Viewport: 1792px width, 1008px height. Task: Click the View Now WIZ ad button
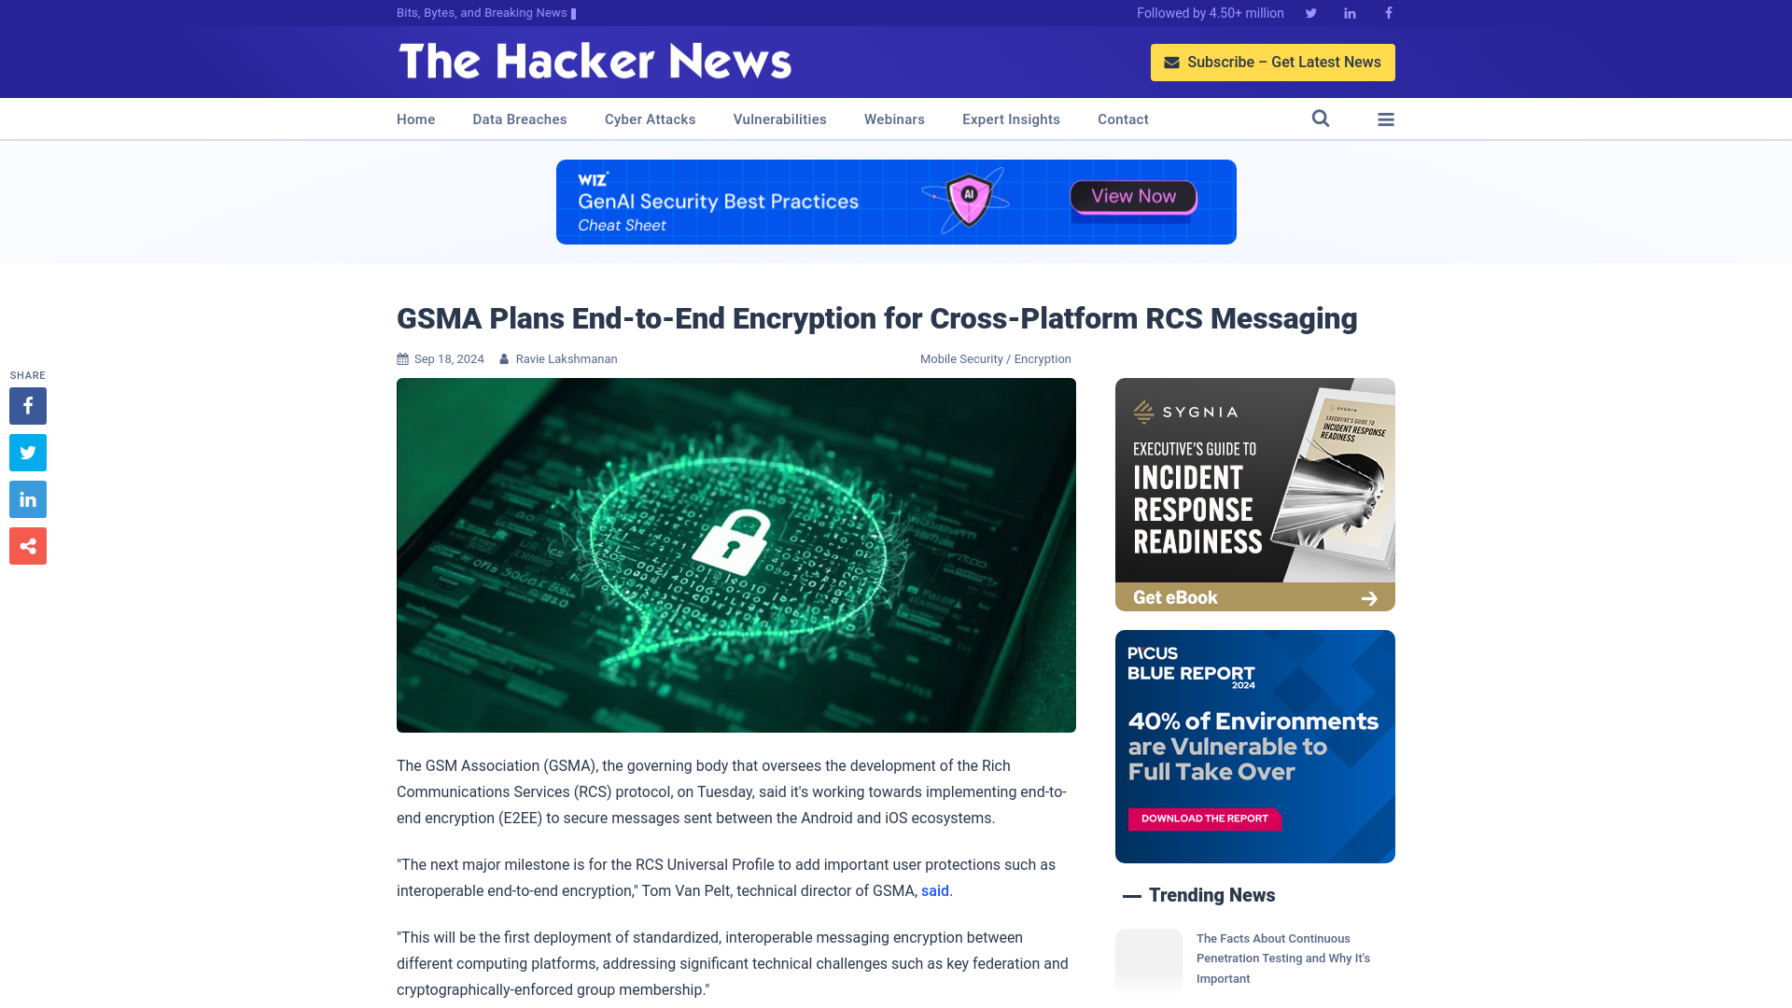1131,196
